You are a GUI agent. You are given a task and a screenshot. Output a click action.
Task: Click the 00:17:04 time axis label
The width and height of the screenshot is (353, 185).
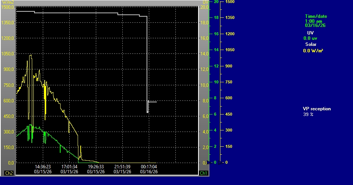coord(149,166)
